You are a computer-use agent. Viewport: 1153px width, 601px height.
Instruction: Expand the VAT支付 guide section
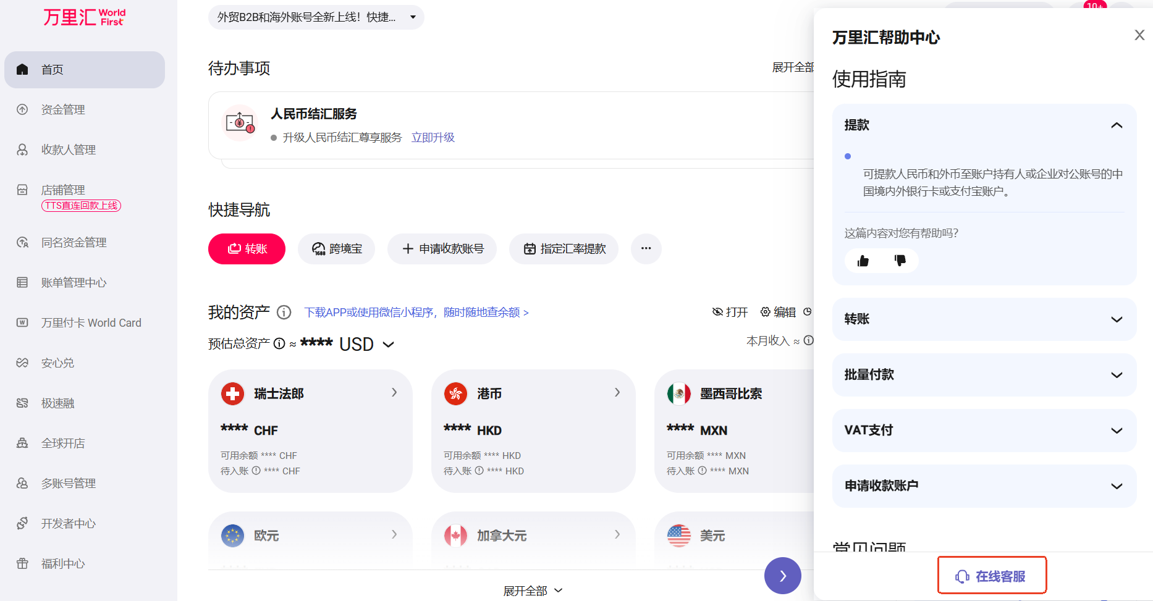coord(1116,431)
